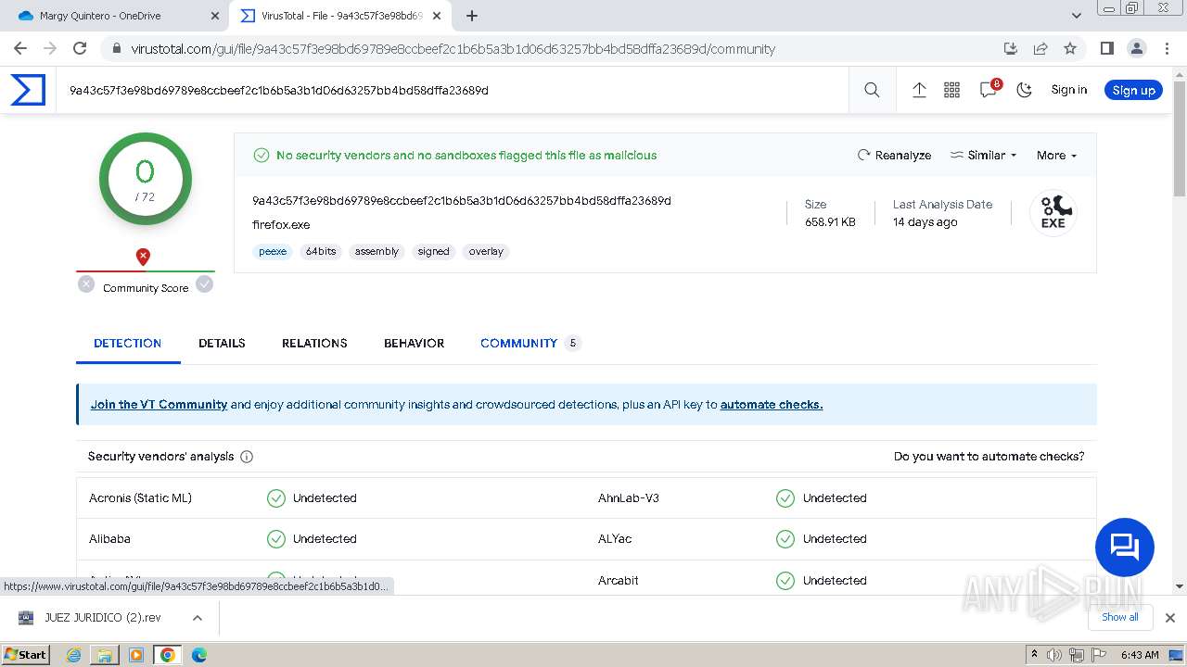Reload the page
The height and width of the screenshot is (667, 1187).
pyautogui.click(x=80, y=49)
